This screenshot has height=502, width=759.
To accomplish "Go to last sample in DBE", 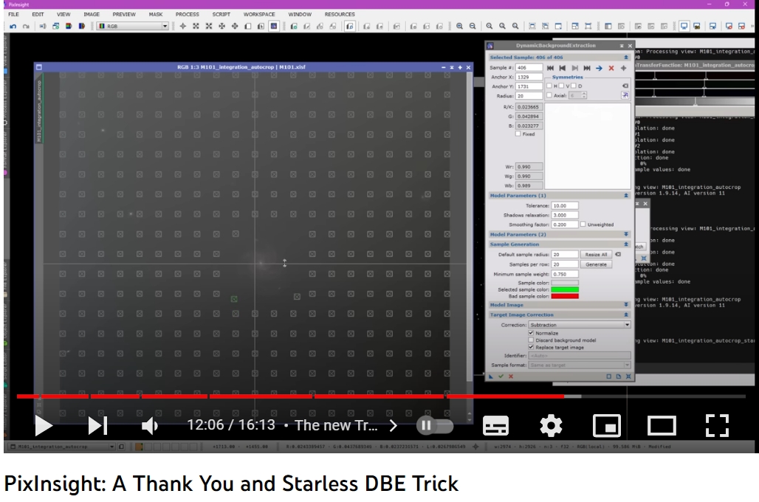I will tap(587, 68).
